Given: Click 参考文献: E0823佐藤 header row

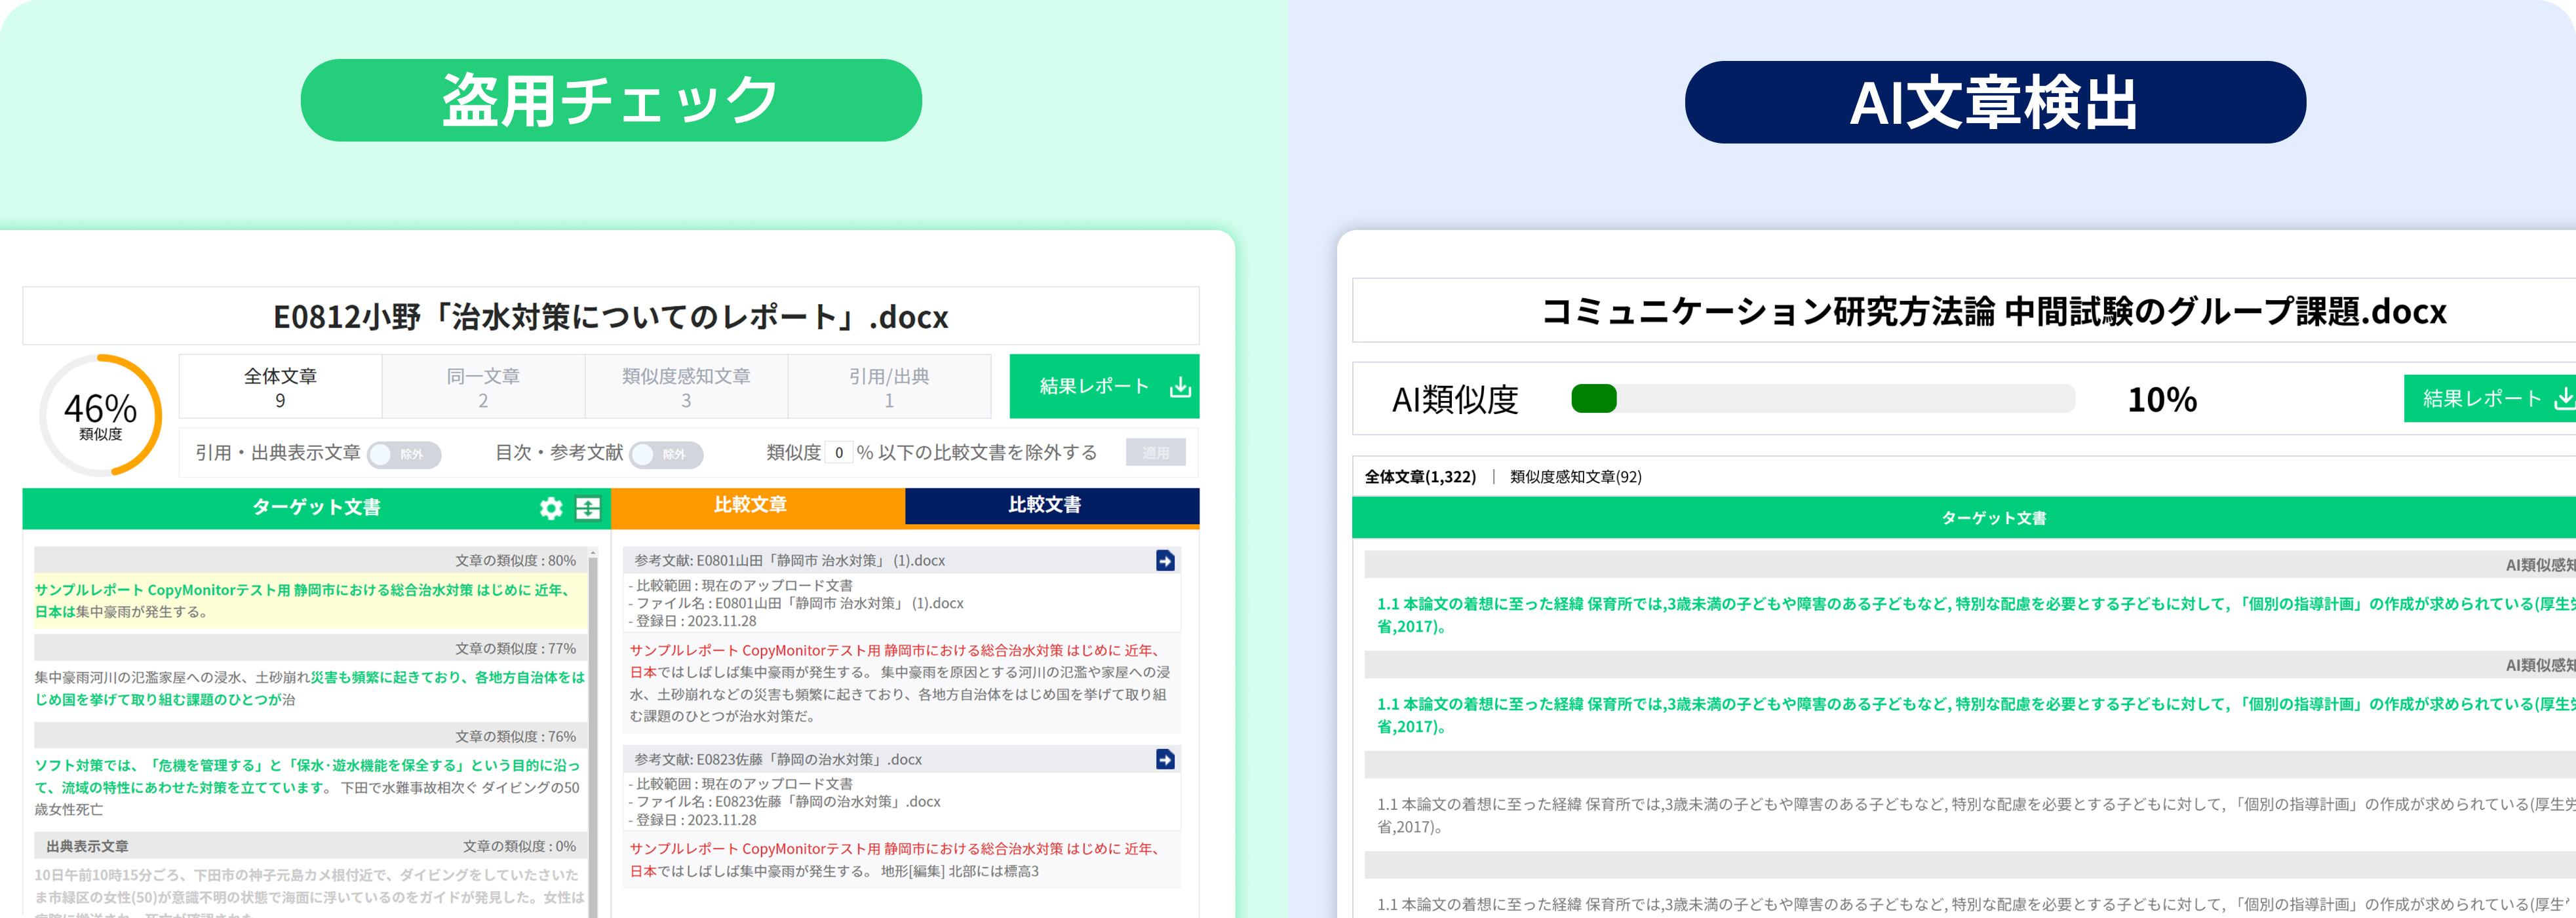Looking at the screenshot, I should coord(901,760).
